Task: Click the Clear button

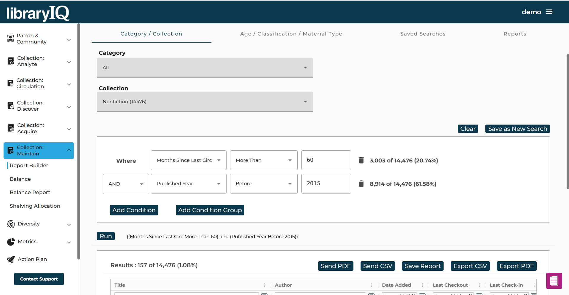Action: (x=468, y=129)
